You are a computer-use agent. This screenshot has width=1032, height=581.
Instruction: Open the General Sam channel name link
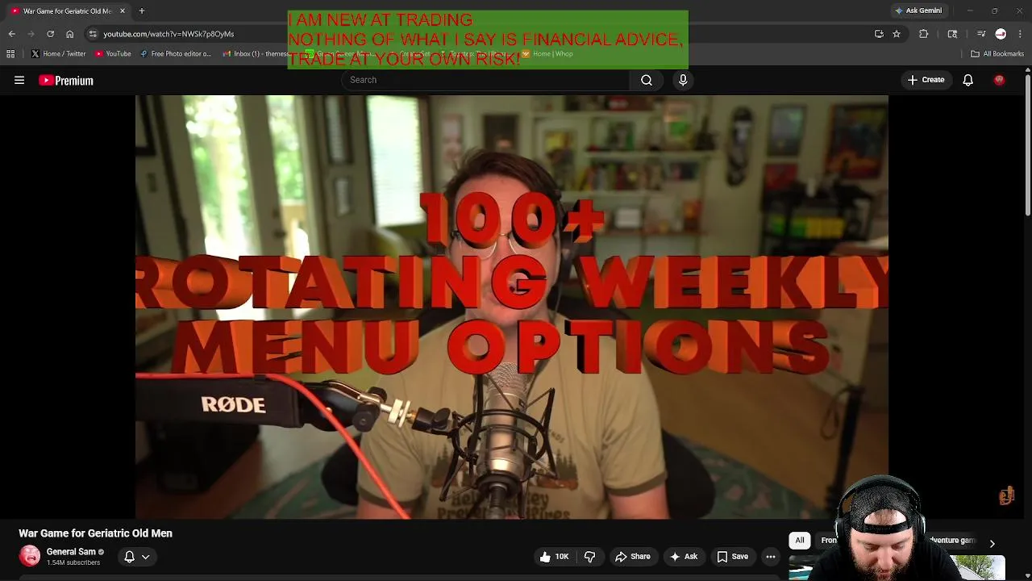click(71, 552)
